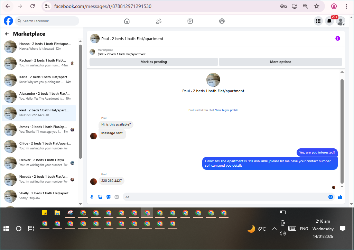
Task: Click the conversation list scrollbar down arrow
Action: [80, 204]
